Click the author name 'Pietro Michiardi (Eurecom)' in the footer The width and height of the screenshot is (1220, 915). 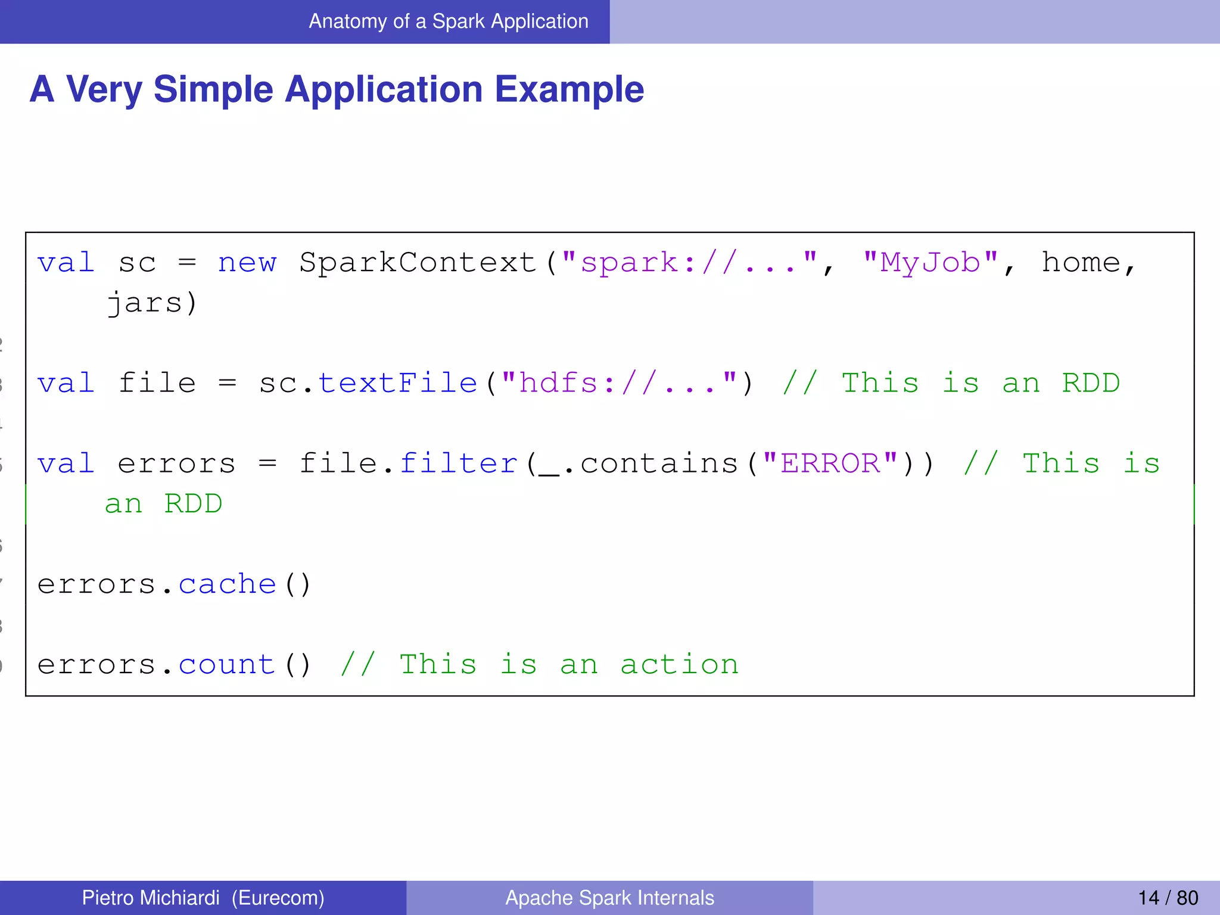pos(203,898)
